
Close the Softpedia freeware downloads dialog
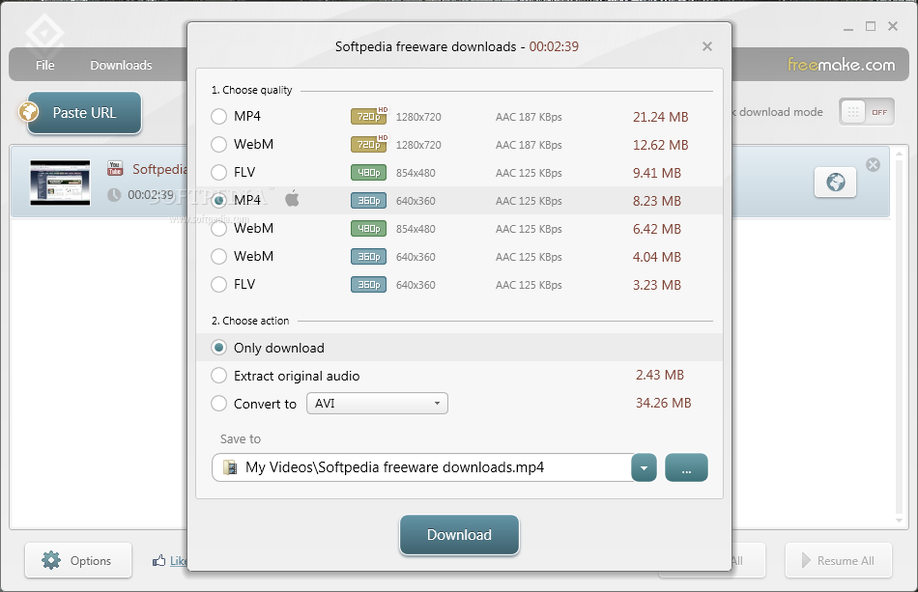point(707,46)
